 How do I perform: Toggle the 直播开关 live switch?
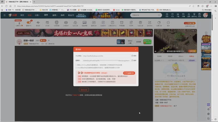(x=29, y=23)
